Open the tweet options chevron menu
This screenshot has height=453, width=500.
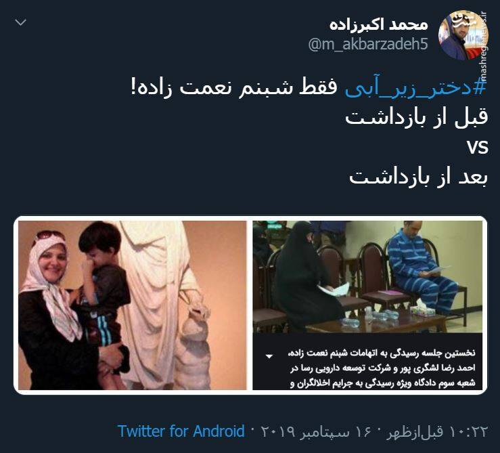[x=21, y=22]
